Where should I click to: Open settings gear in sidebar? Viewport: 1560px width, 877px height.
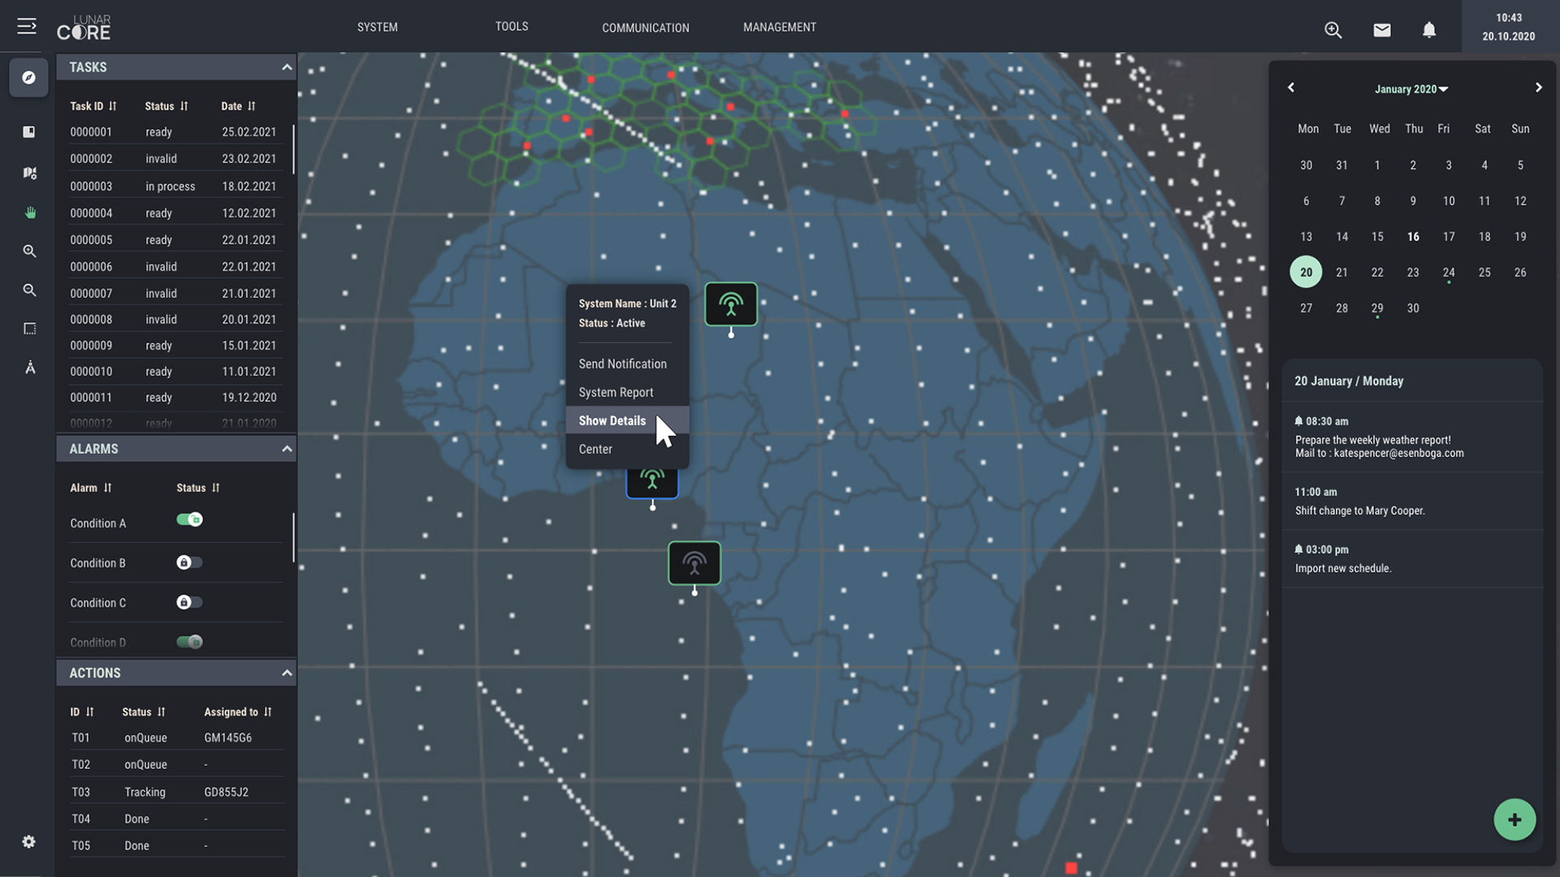pyautogui.click(x=29, y=842)
